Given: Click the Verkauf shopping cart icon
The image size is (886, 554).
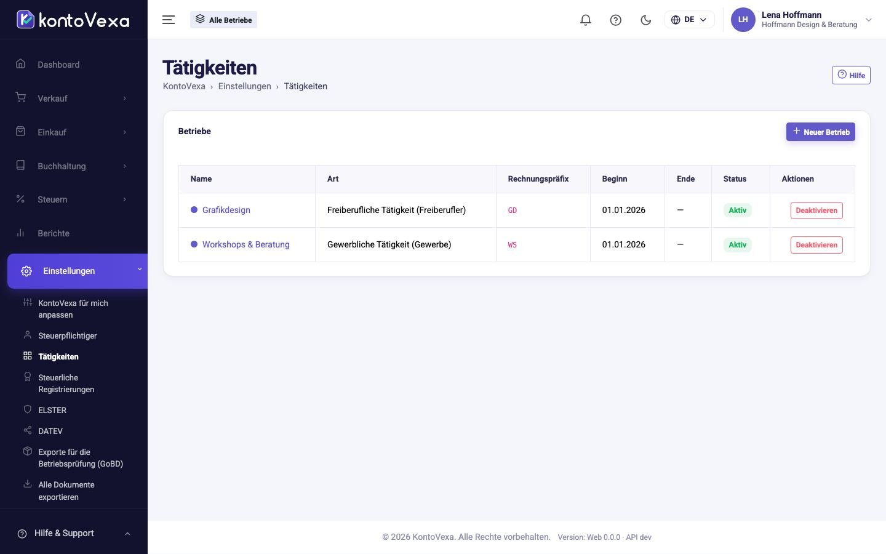Looking at the screenshot, I should click(20, 97).
